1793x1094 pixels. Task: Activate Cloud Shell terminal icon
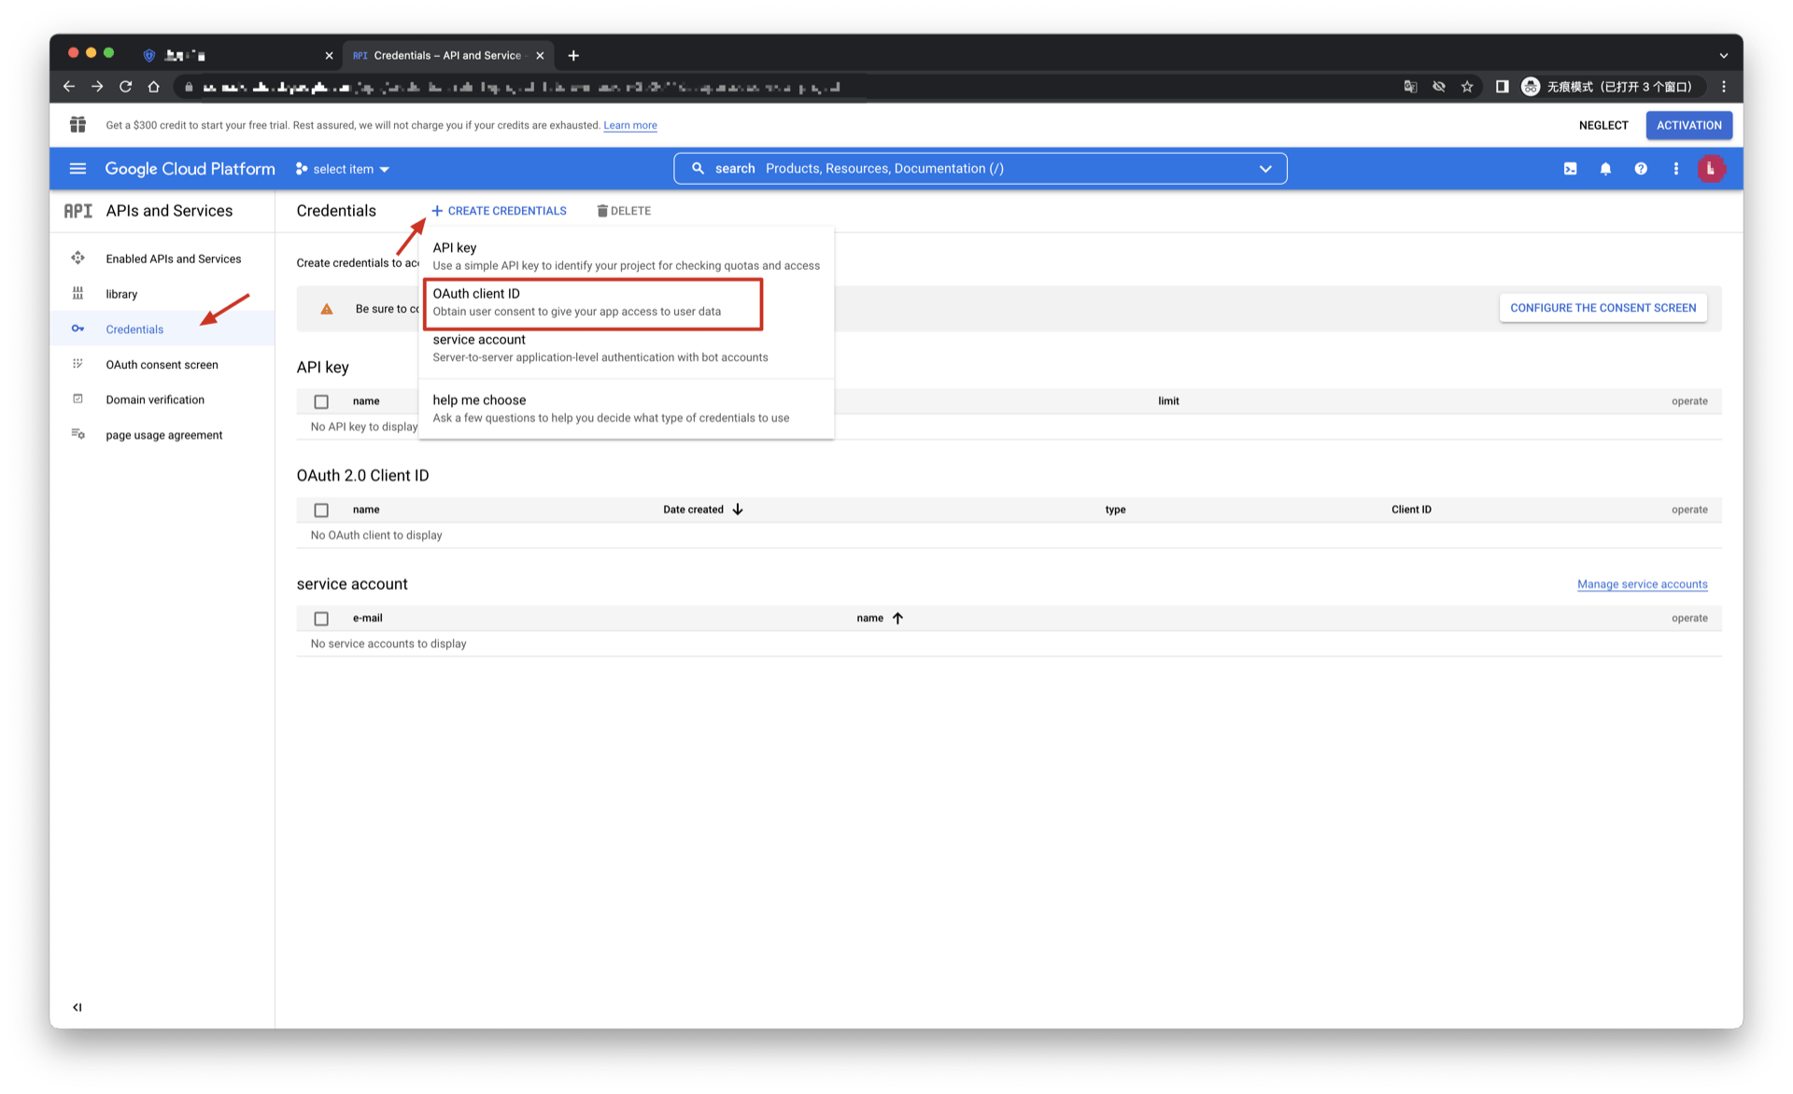[x=1570, y=169]
